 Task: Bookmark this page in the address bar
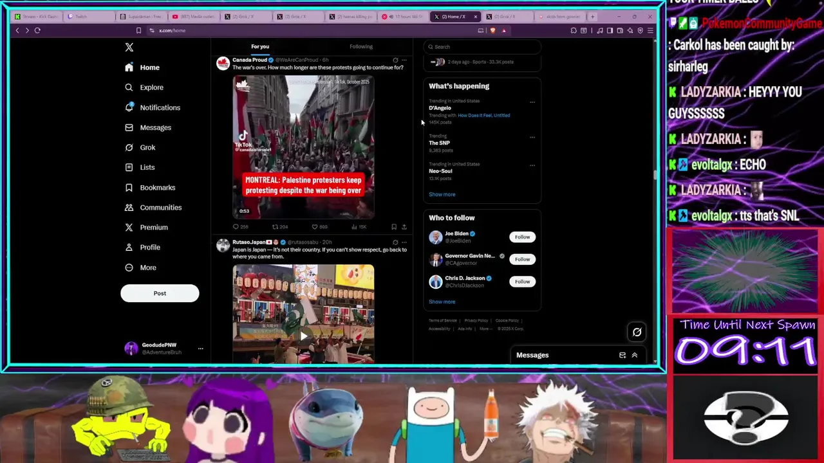[x=138, y=30]
